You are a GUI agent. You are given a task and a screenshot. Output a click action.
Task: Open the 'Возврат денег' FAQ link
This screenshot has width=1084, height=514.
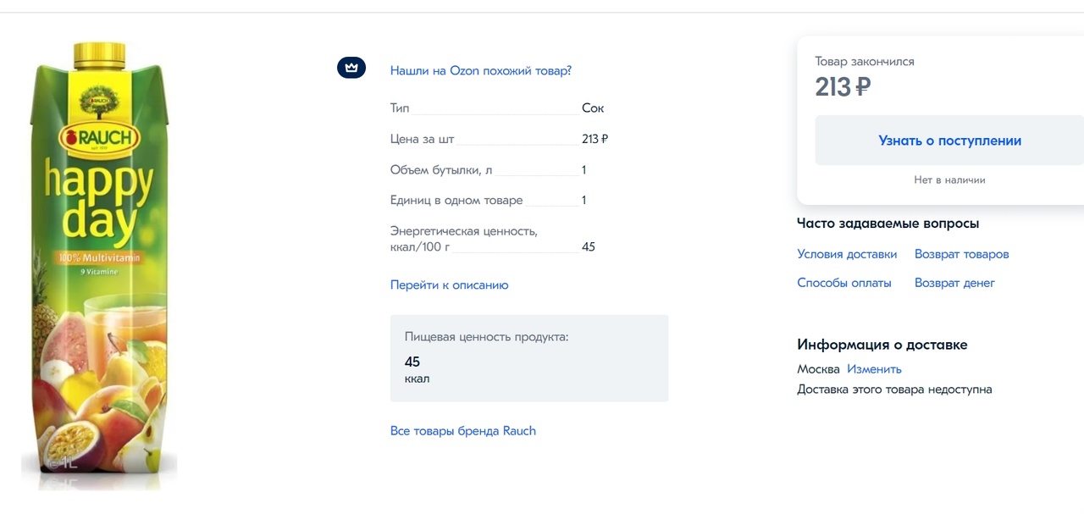pyautogui.click(x=954, y=283)
